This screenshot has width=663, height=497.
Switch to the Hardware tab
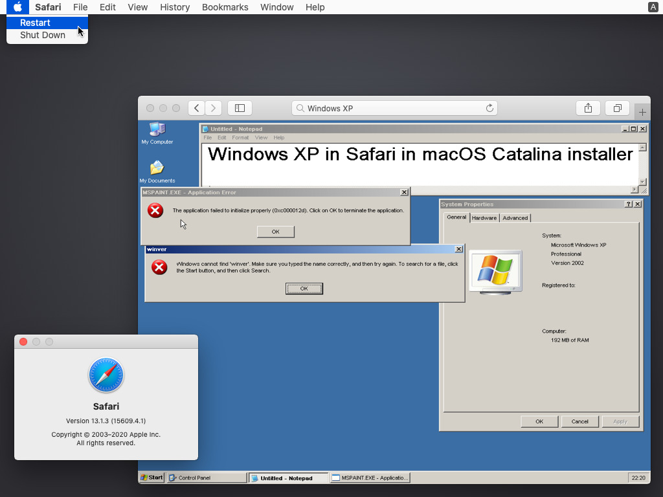[484, 218]
